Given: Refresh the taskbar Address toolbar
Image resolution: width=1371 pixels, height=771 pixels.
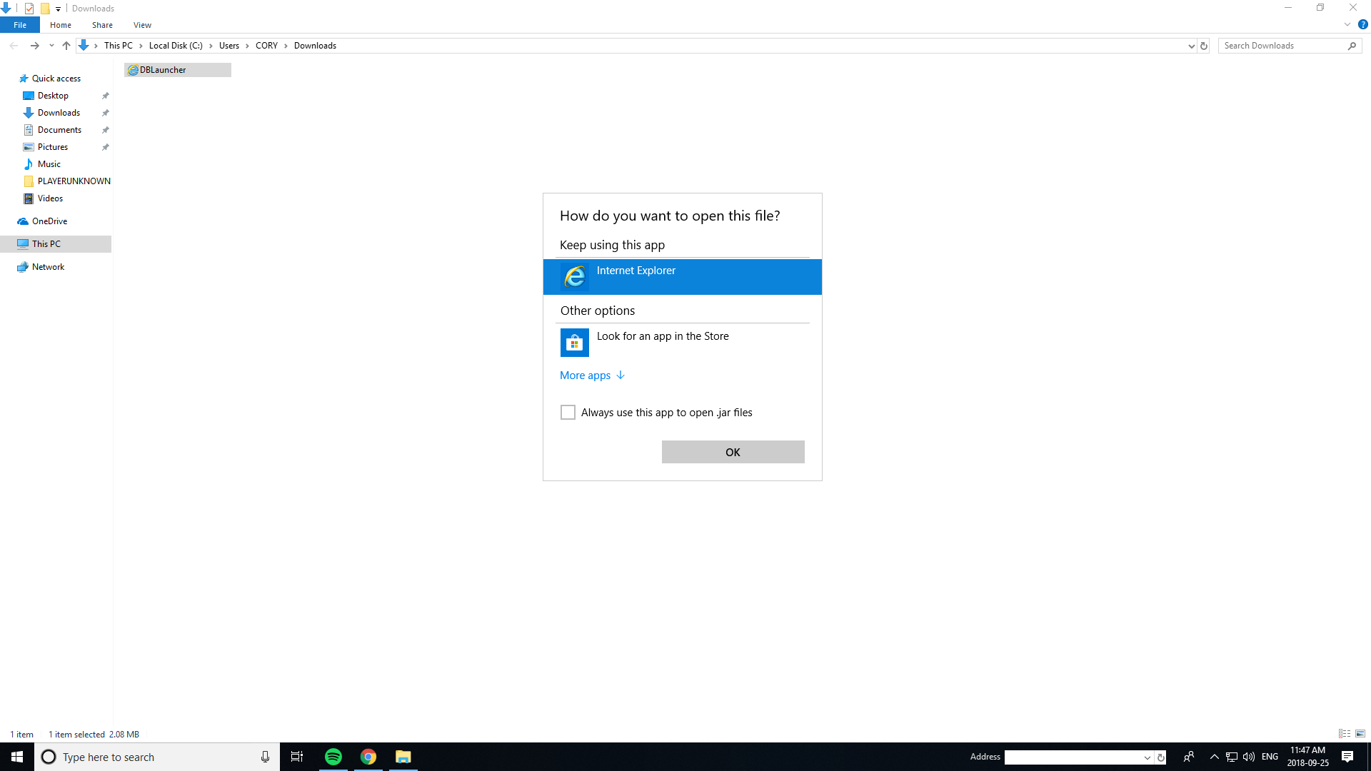Looking at the screenshot, I should coord(1161,757).
